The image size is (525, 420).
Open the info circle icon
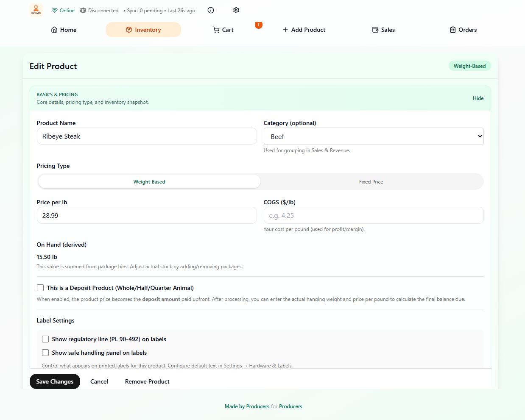pyautogui.click(x=211, y=10)
